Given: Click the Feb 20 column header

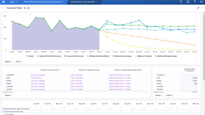Looking at the screenshot, I should (x=184, y=103).
